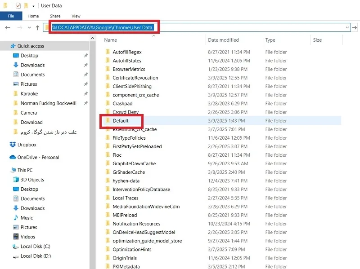Open the pinned Downloads under Quick access
Image resolution: width=360 pixels, height=269 pixels.
32,65
